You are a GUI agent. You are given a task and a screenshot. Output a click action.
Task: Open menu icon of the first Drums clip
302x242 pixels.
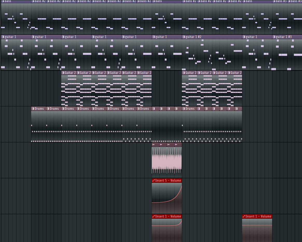[33, 109]
